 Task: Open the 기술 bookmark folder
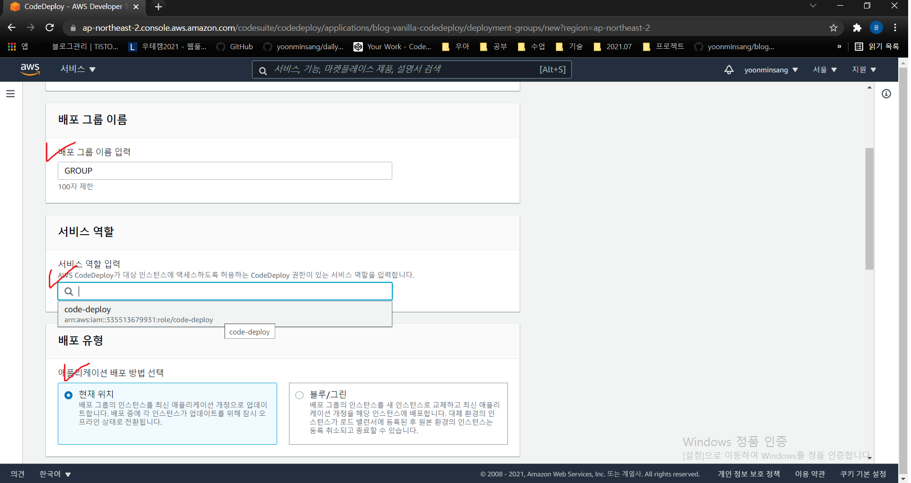tap(569, 46)
